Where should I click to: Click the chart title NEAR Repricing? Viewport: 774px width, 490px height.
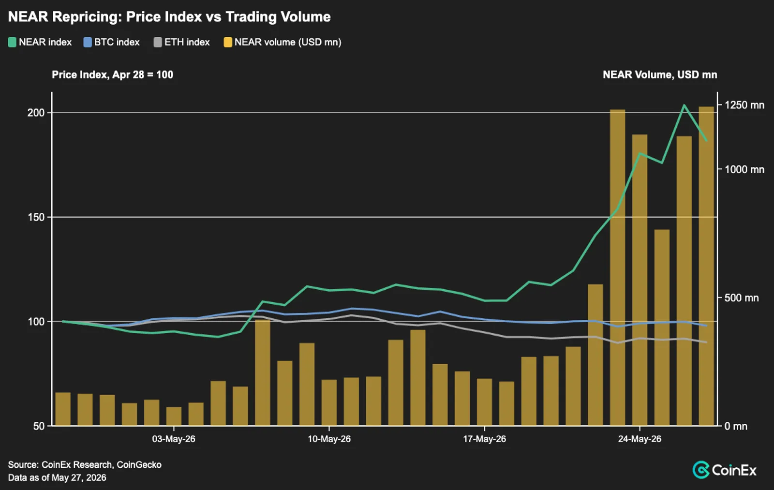pos(169,17)
